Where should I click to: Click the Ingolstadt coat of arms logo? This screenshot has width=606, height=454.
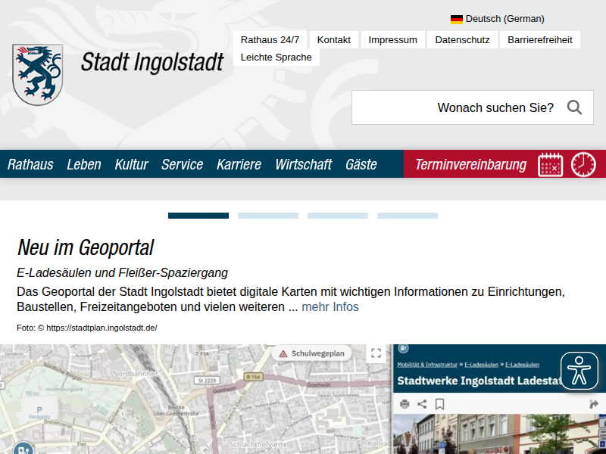click(x=37, y=74)
